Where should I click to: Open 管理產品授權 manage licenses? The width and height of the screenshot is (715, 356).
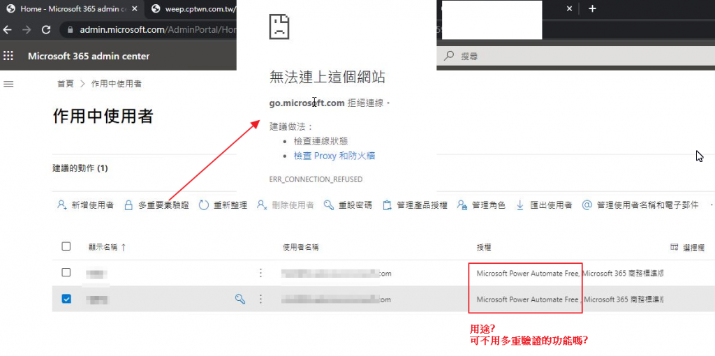pyautogui.click(x=415, y=205)
